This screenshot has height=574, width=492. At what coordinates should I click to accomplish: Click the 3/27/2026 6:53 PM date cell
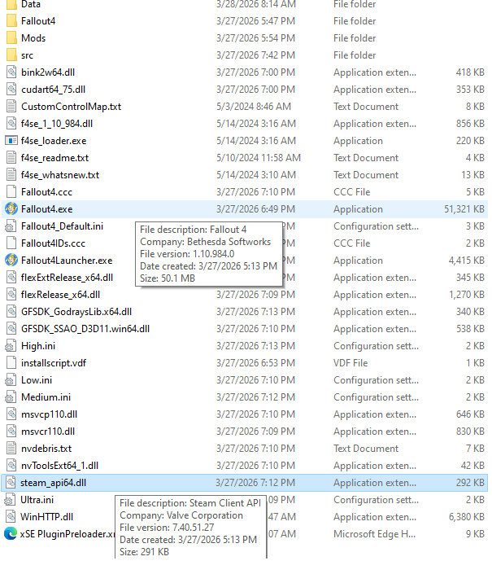point(255,363)
